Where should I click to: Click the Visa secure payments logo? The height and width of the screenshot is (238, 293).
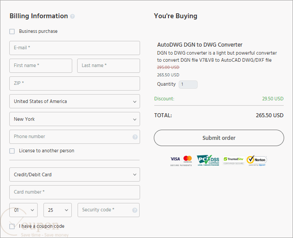coord(175,159)
